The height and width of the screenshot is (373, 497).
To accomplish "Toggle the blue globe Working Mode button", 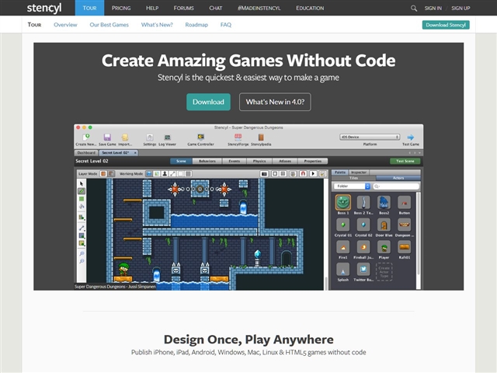I will (148, 174).
